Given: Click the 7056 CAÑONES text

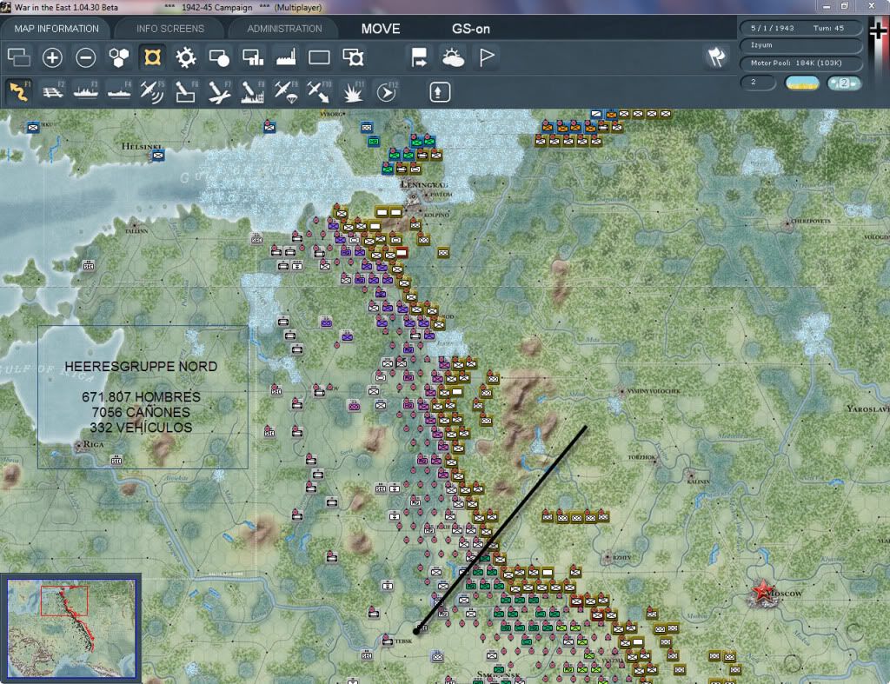Looking at the screenshot, I should (x=141, y=412).
